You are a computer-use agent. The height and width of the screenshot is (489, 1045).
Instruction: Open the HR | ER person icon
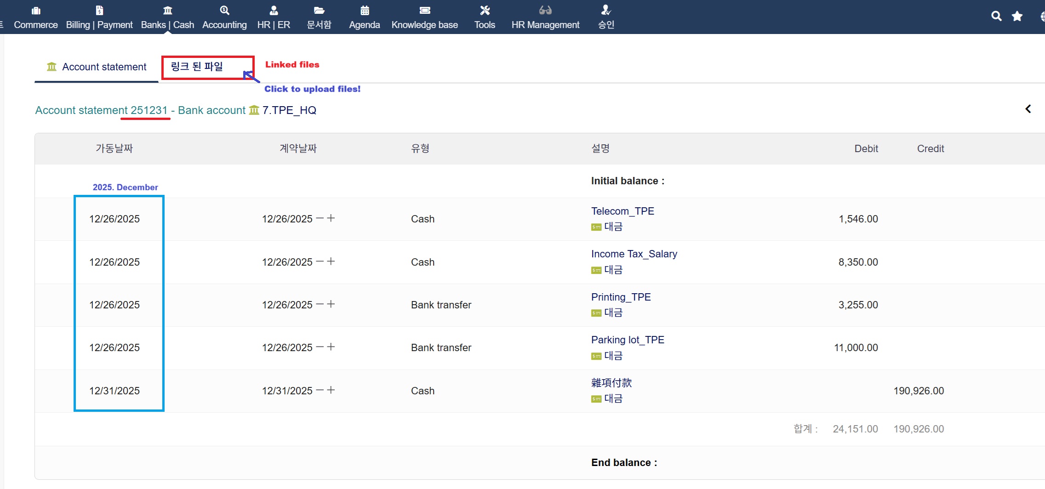click(274, 11)
